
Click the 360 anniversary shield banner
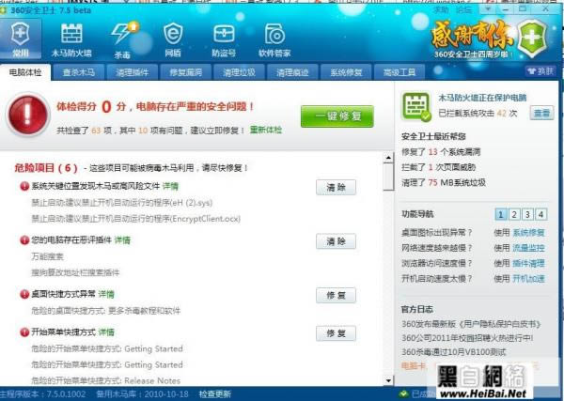tap(490, 39)
